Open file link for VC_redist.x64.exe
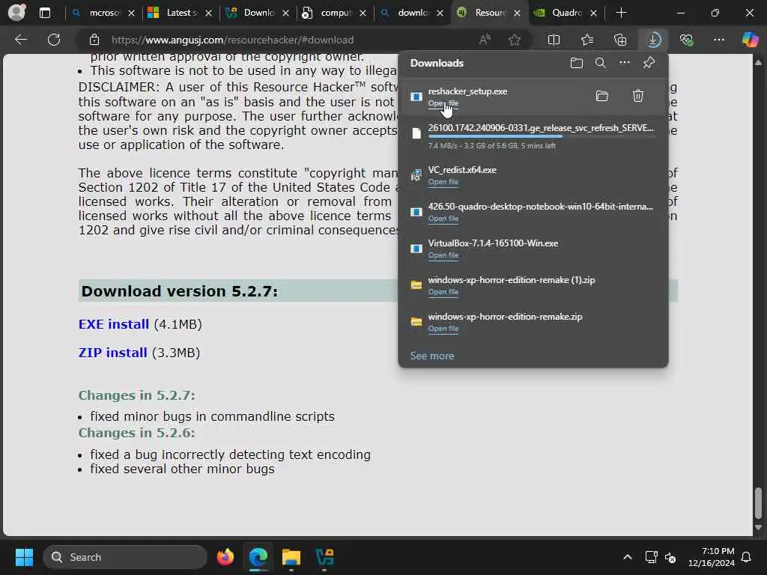Image resolution: width=767 pixels, height=575 pixels. pyautogui.click(x=443, y=182)
